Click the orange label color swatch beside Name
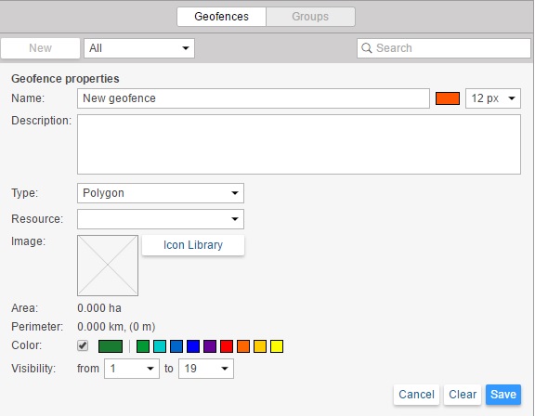Screen dimensions: 535x416 coord(448,98)
